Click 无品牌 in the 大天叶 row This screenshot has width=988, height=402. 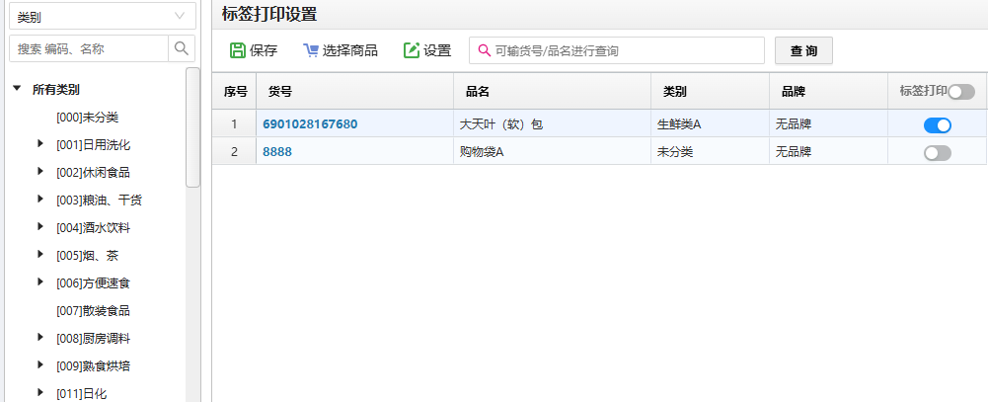(x=828, y=124)
